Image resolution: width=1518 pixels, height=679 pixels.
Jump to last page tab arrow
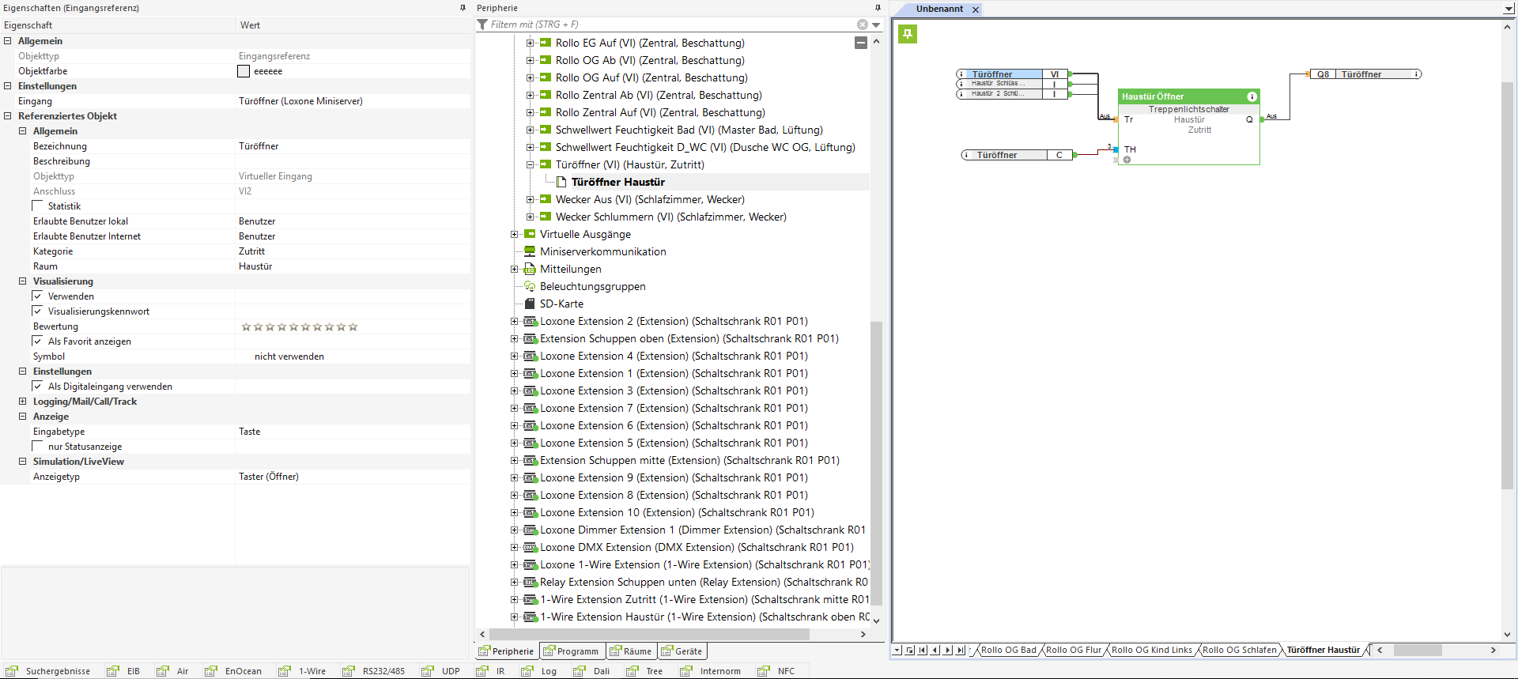(x=960, y=651)
